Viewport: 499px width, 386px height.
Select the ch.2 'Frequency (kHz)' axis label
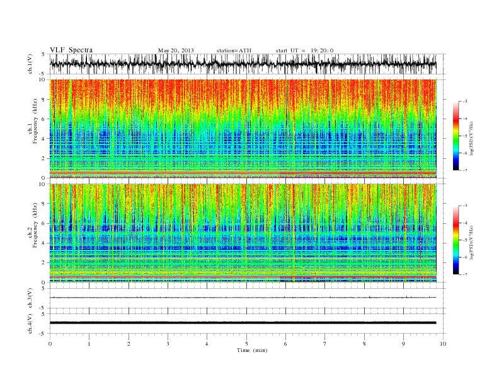click(x=35, y=225)
